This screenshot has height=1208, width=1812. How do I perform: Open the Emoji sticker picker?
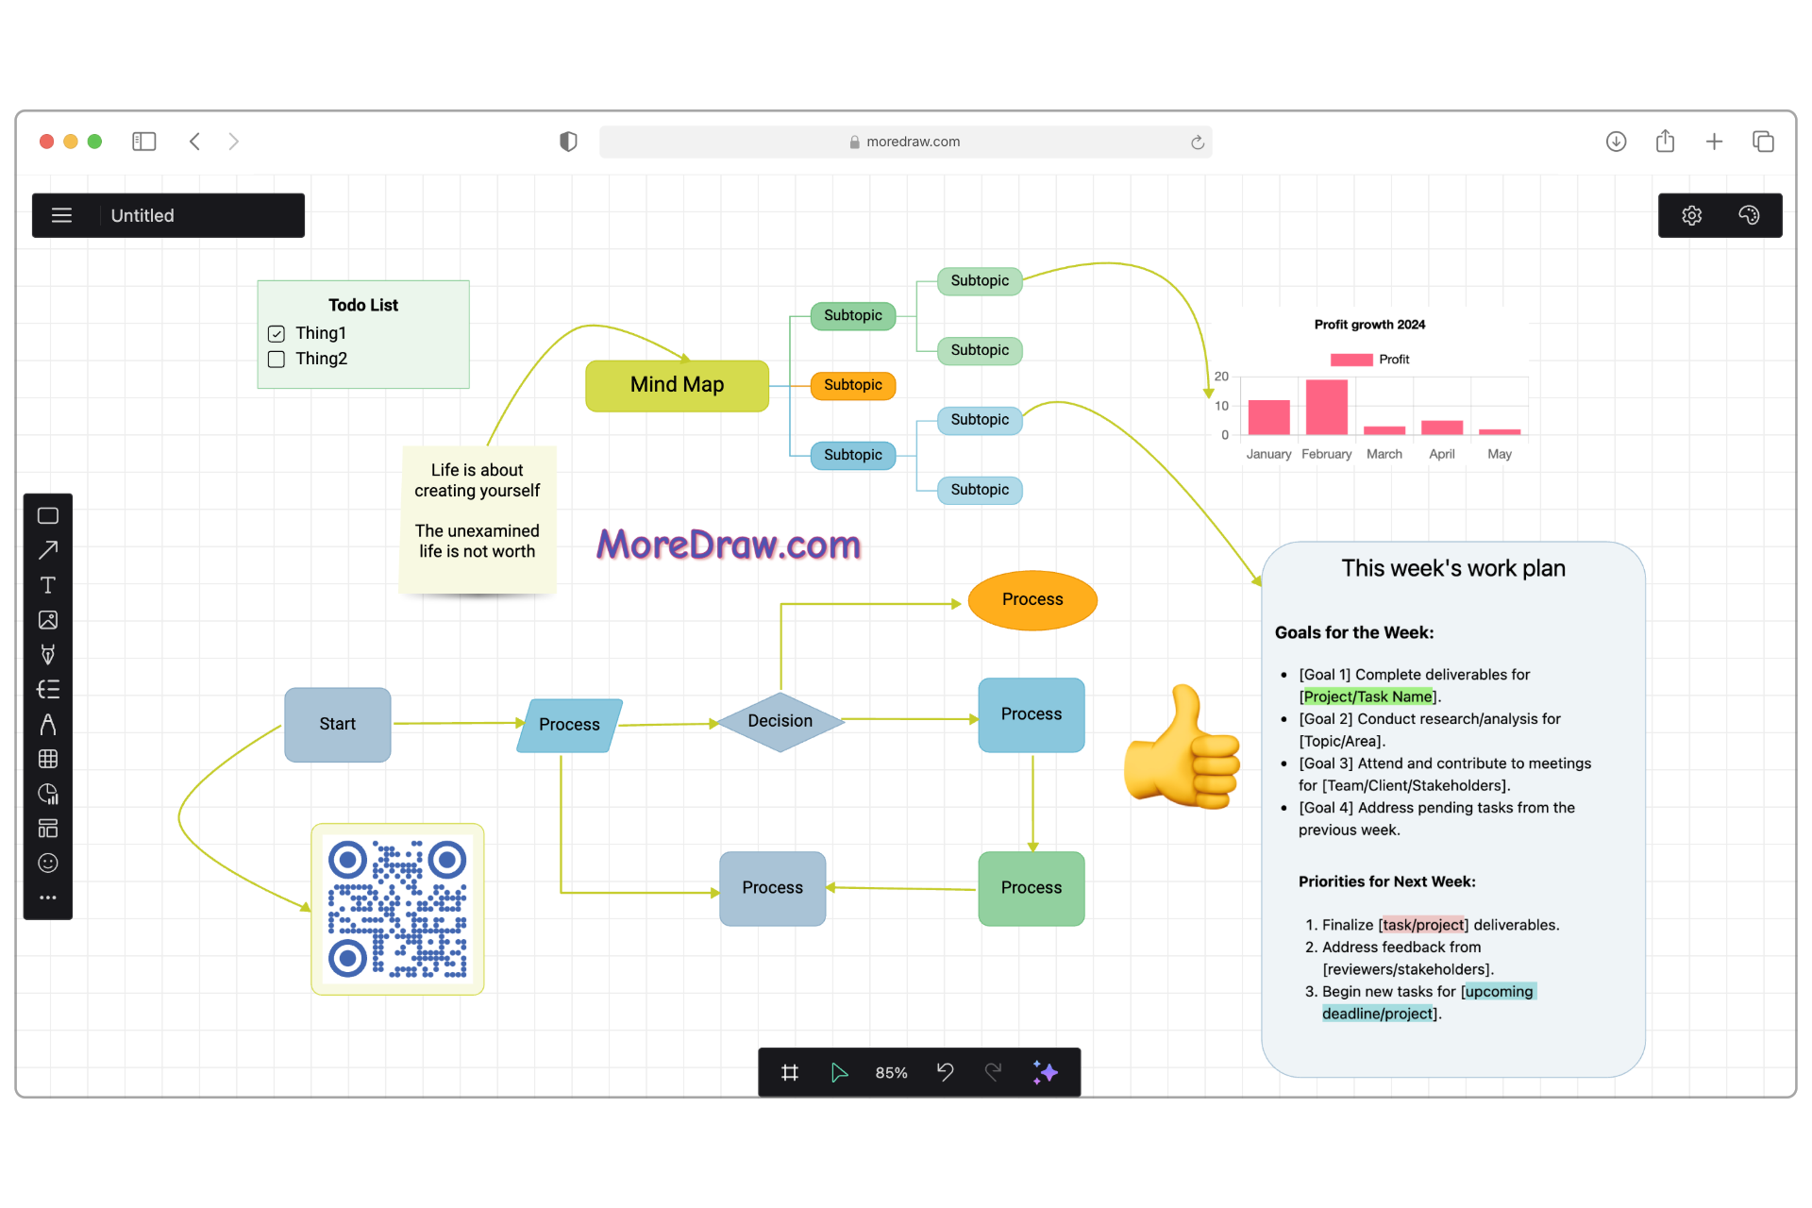click(48, 864)
